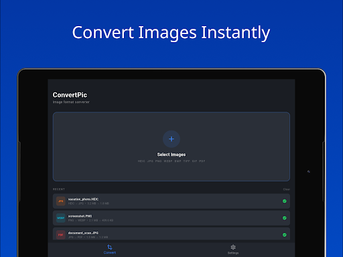Image resolution: width=343 pixels, height=257 pixels.
Task: Click the green checkmark for screenshot.PNG
Action: 285,218
